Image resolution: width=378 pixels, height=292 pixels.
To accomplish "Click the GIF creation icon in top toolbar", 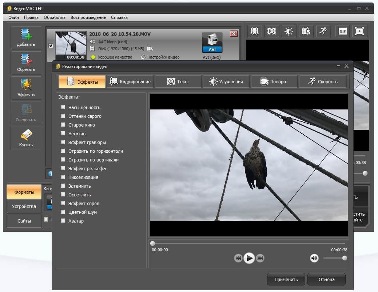I will tap(343, 31).
